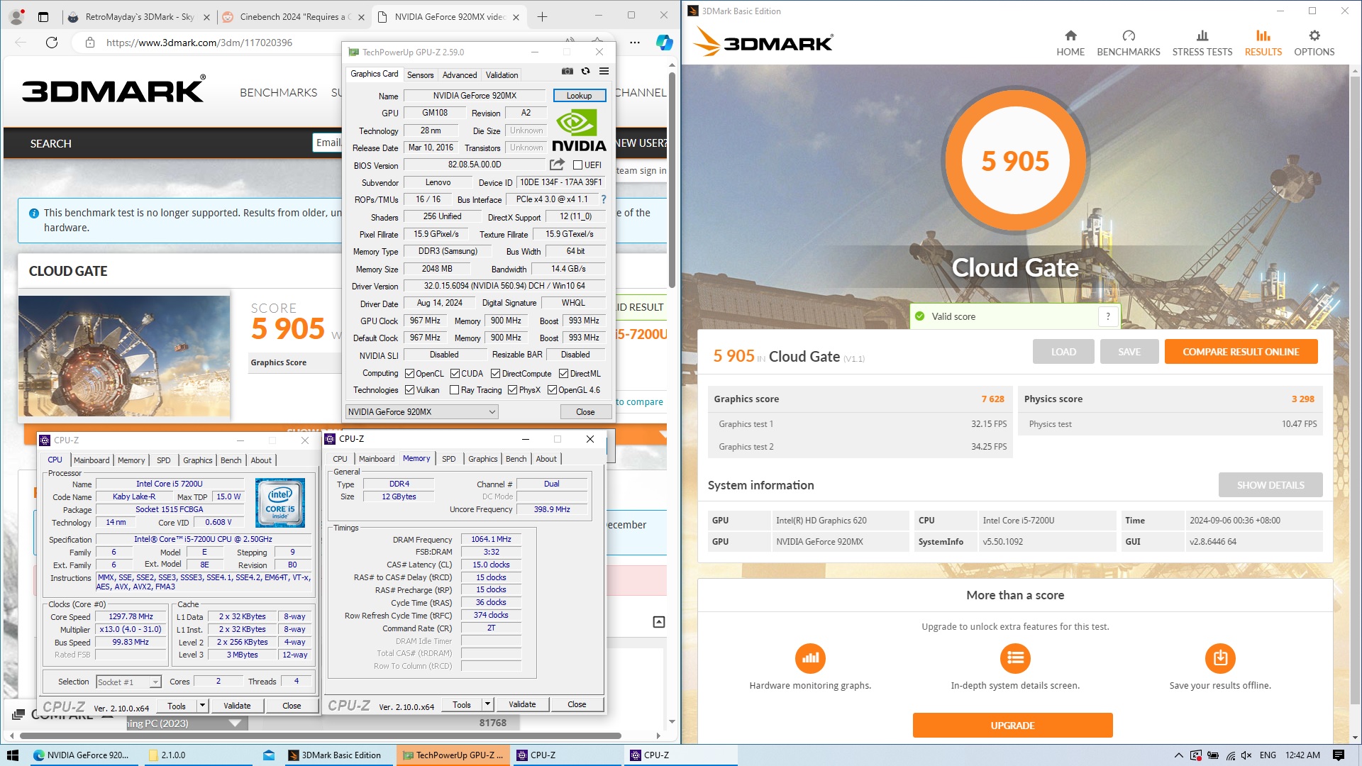Toggle OpenCL checkbox in GPU-Z
This screenshot has height=766, width=1362.
point(409,374)
